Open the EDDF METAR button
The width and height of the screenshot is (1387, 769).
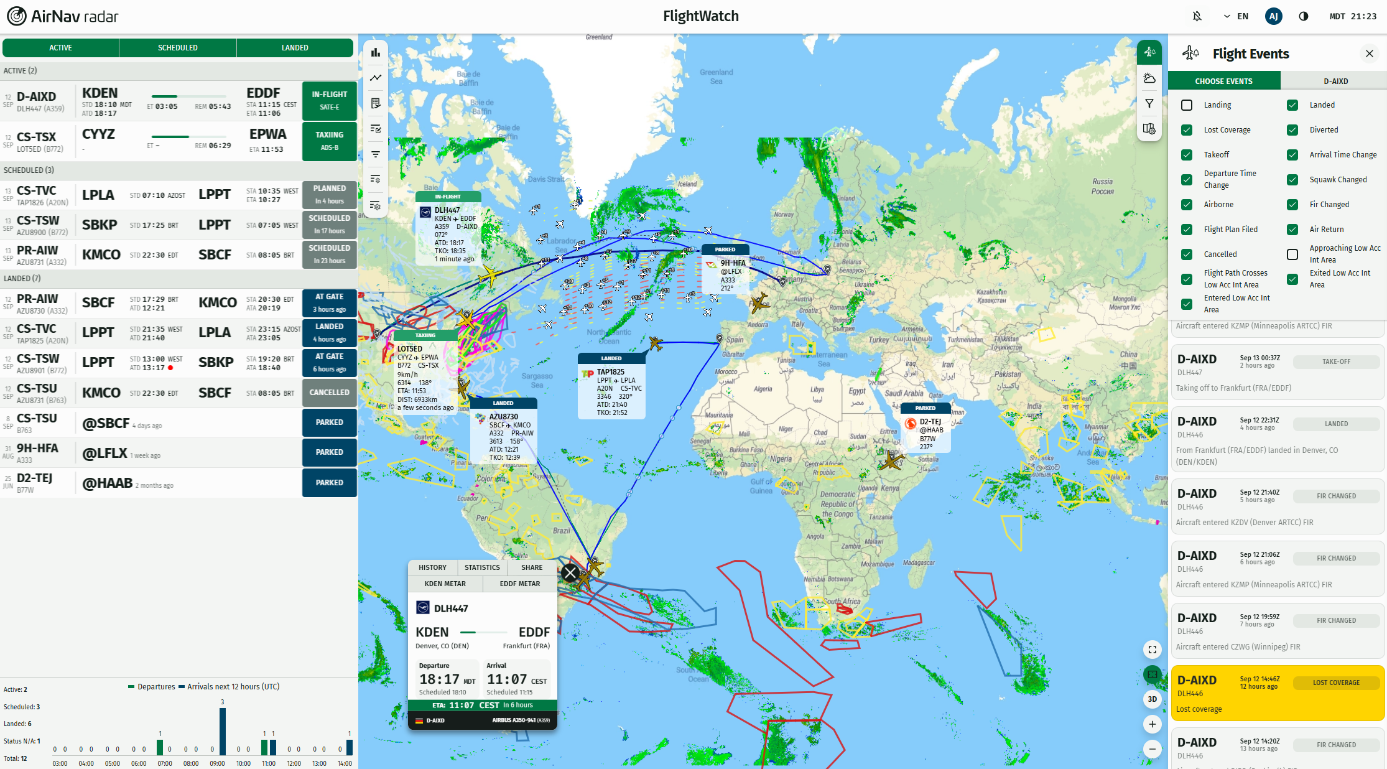click(x=520, y=584)
